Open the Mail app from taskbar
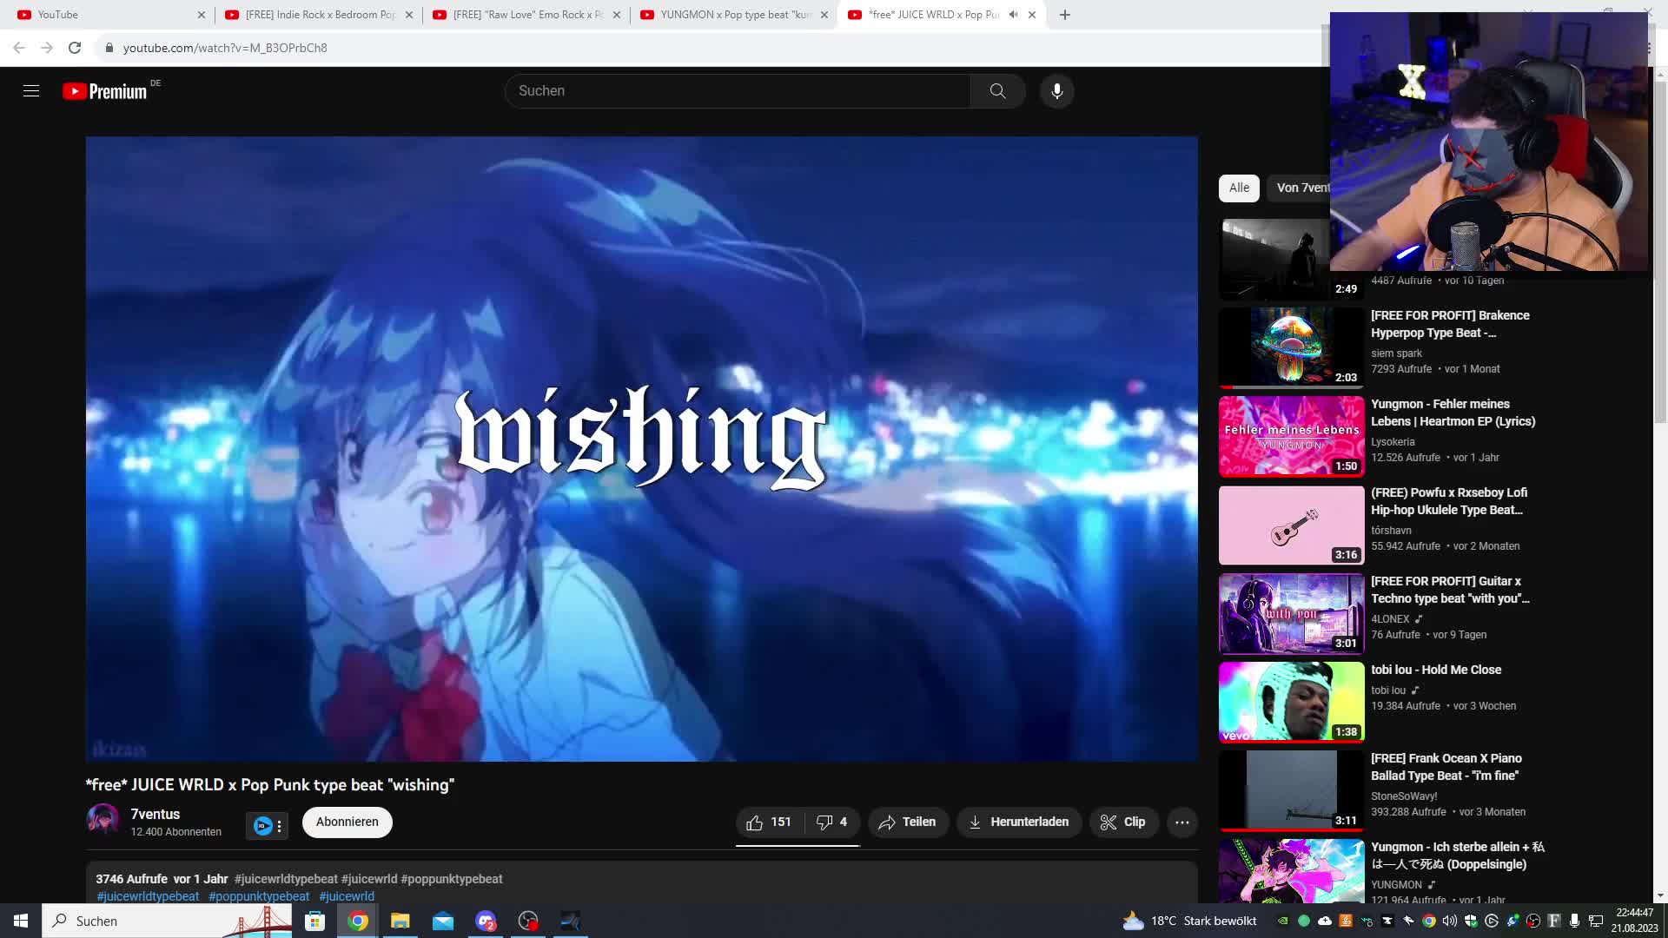Viewport: 1668px width, 938px height. point(443,921)
